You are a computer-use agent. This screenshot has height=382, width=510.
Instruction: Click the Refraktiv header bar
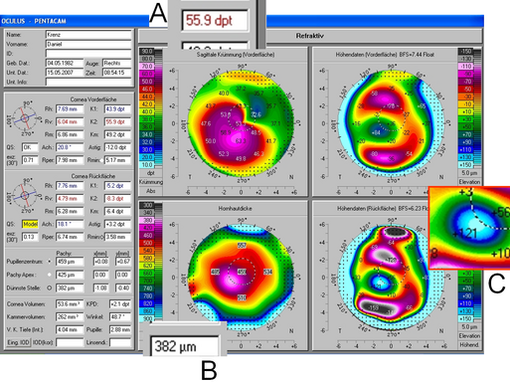click(309, 36)
